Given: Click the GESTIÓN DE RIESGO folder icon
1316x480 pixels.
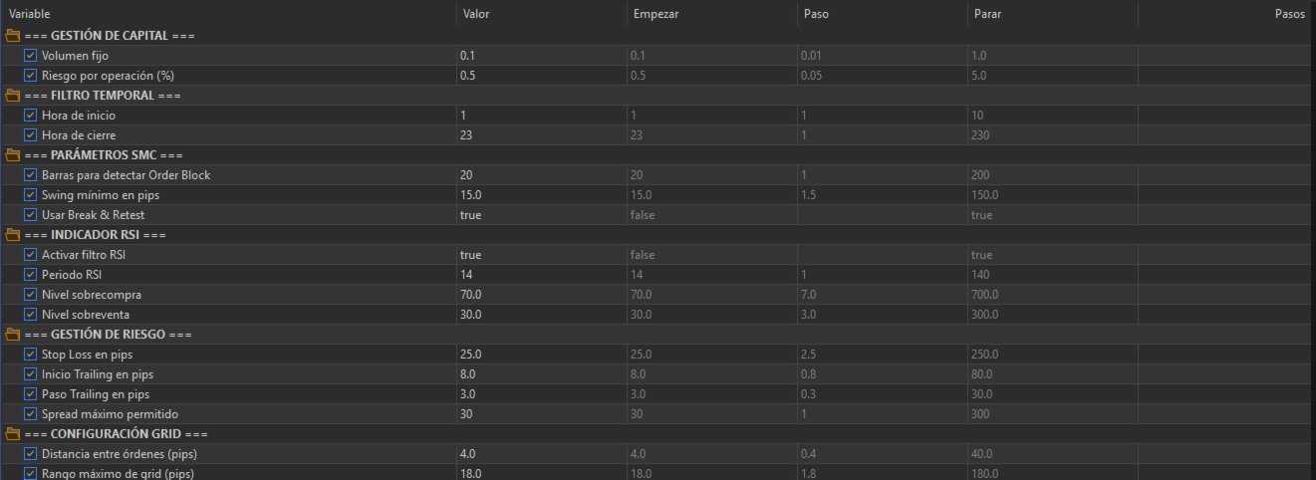Looking at the screenshot, I should click(x=13, y=335).
